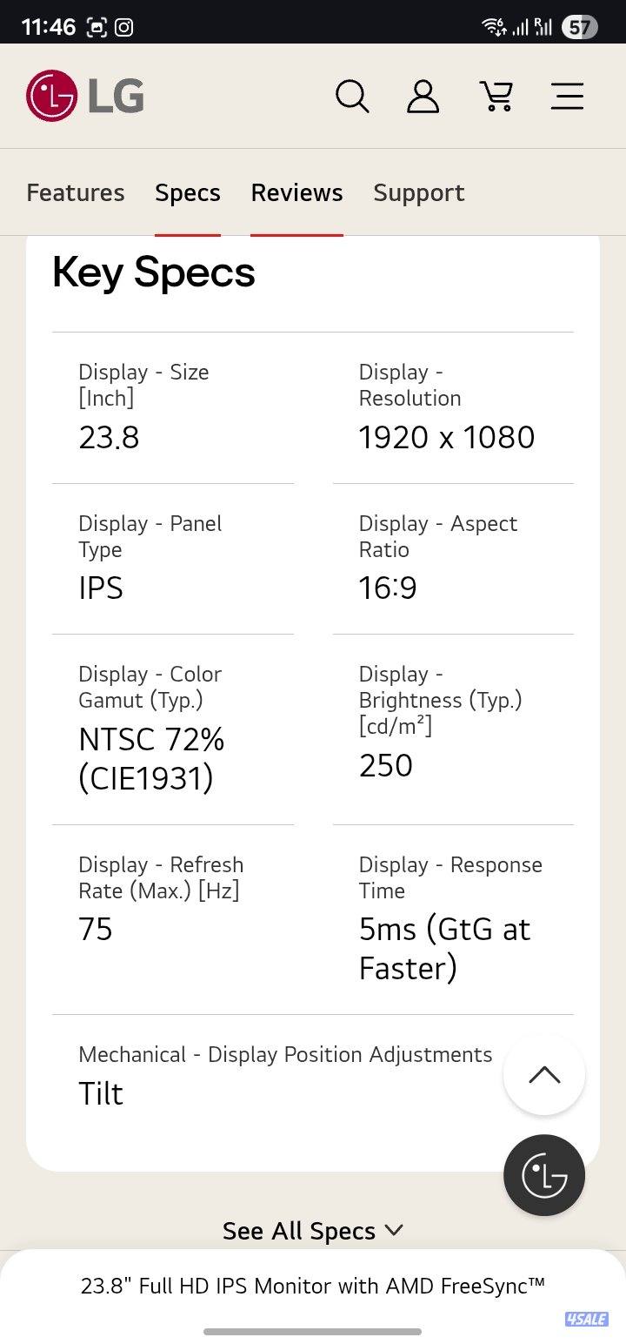Screen dimensions: 626x1344
Task: Open the Support tab
Action: (419, 192)
